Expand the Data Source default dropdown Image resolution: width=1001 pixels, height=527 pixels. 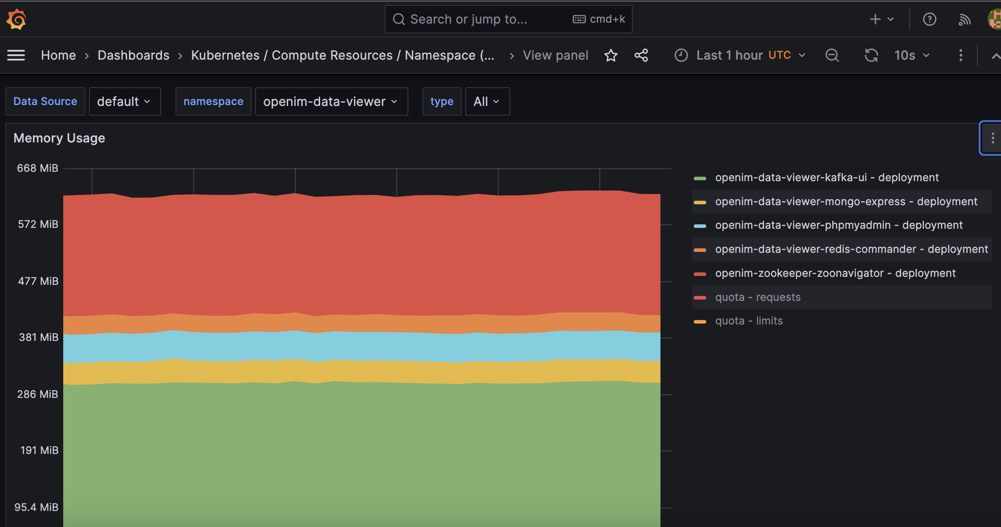(x=124, y=101)
